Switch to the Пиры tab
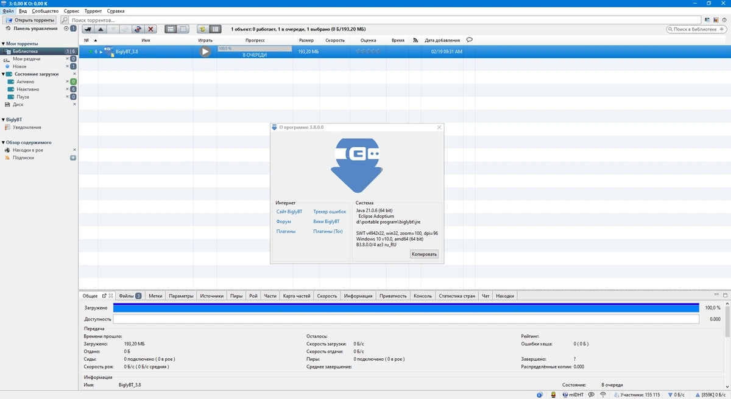Viewport: 731px width, 399px height. point(236,296)
